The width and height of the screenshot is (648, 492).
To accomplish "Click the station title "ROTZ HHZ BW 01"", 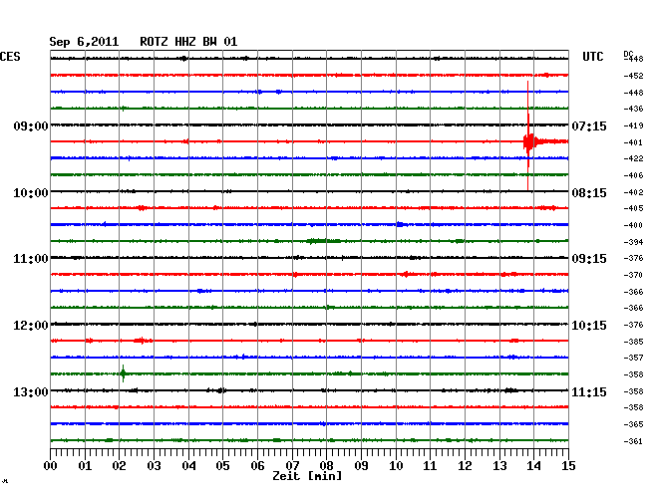I will pos(188,42).
